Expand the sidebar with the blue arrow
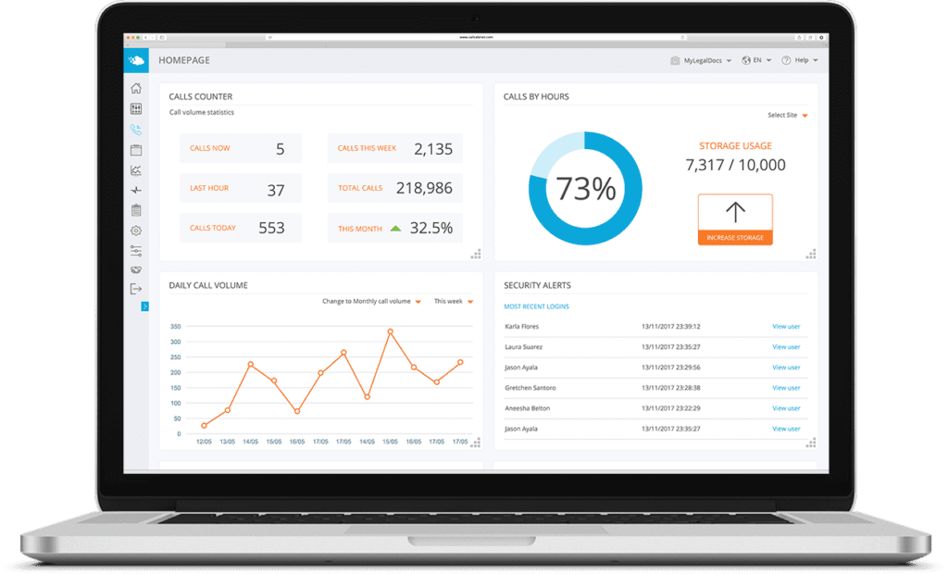This screenshot has width=948, height=574. pyautogui.click(x=144, y=306)
